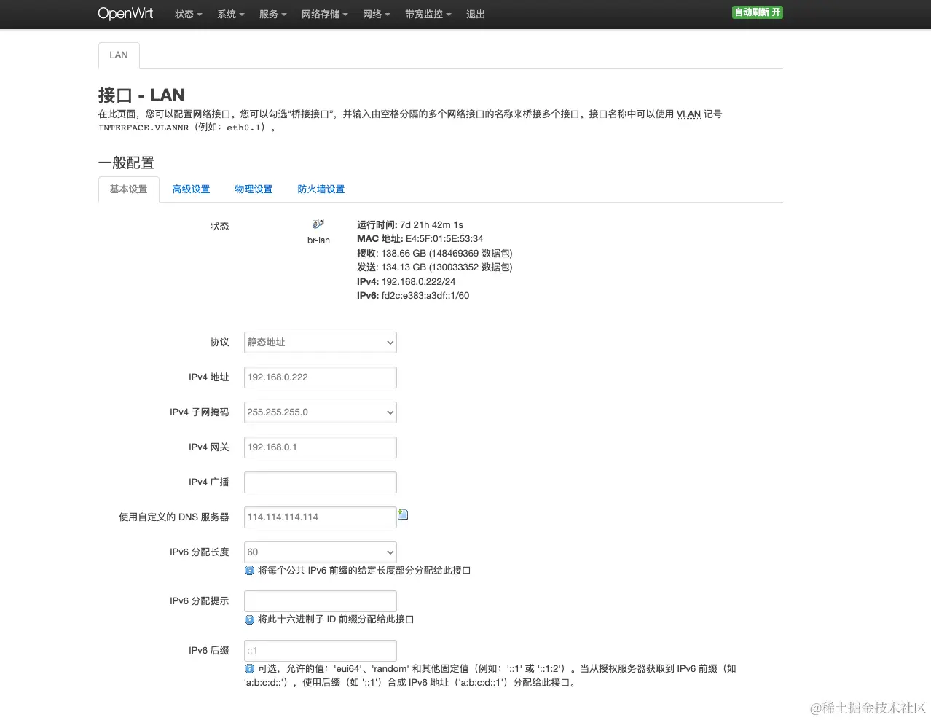Add another custom DNS server entry
This screenshot has height=720, width=931.
(403, 514)
